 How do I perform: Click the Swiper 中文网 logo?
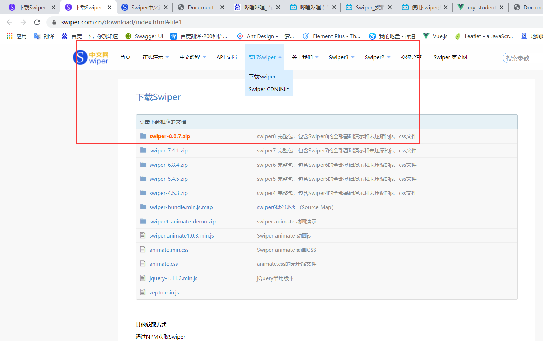[x=91, y=57]
